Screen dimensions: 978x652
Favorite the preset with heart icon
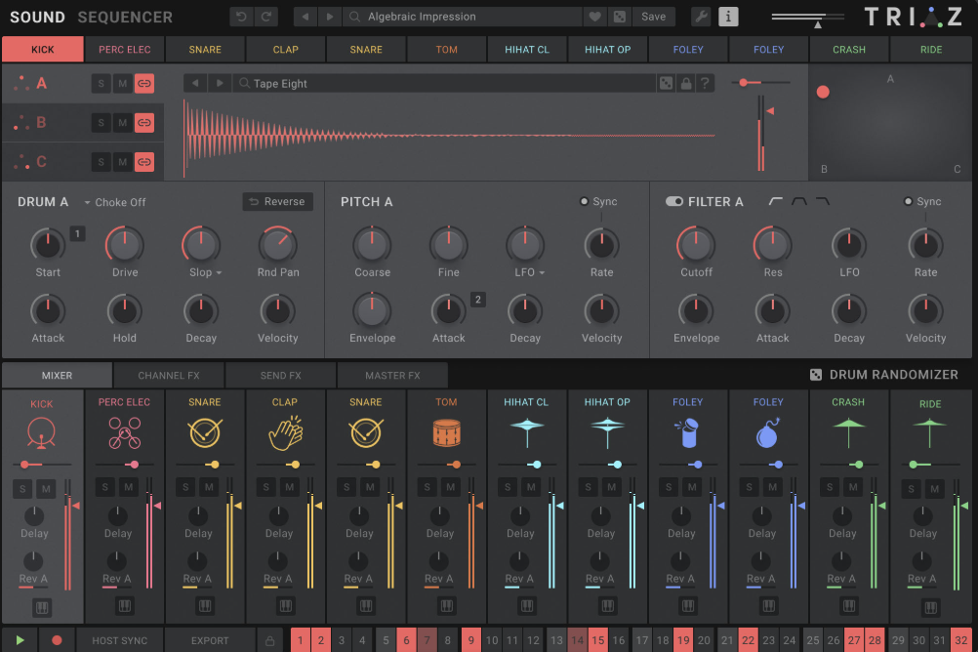click(595, 17)
